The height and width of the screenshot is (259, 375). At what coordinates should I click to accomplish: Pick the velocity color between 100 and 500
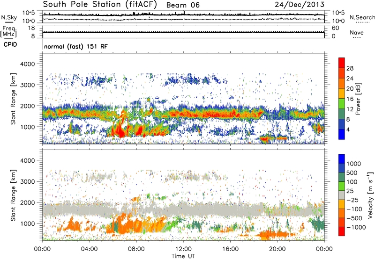342,177
